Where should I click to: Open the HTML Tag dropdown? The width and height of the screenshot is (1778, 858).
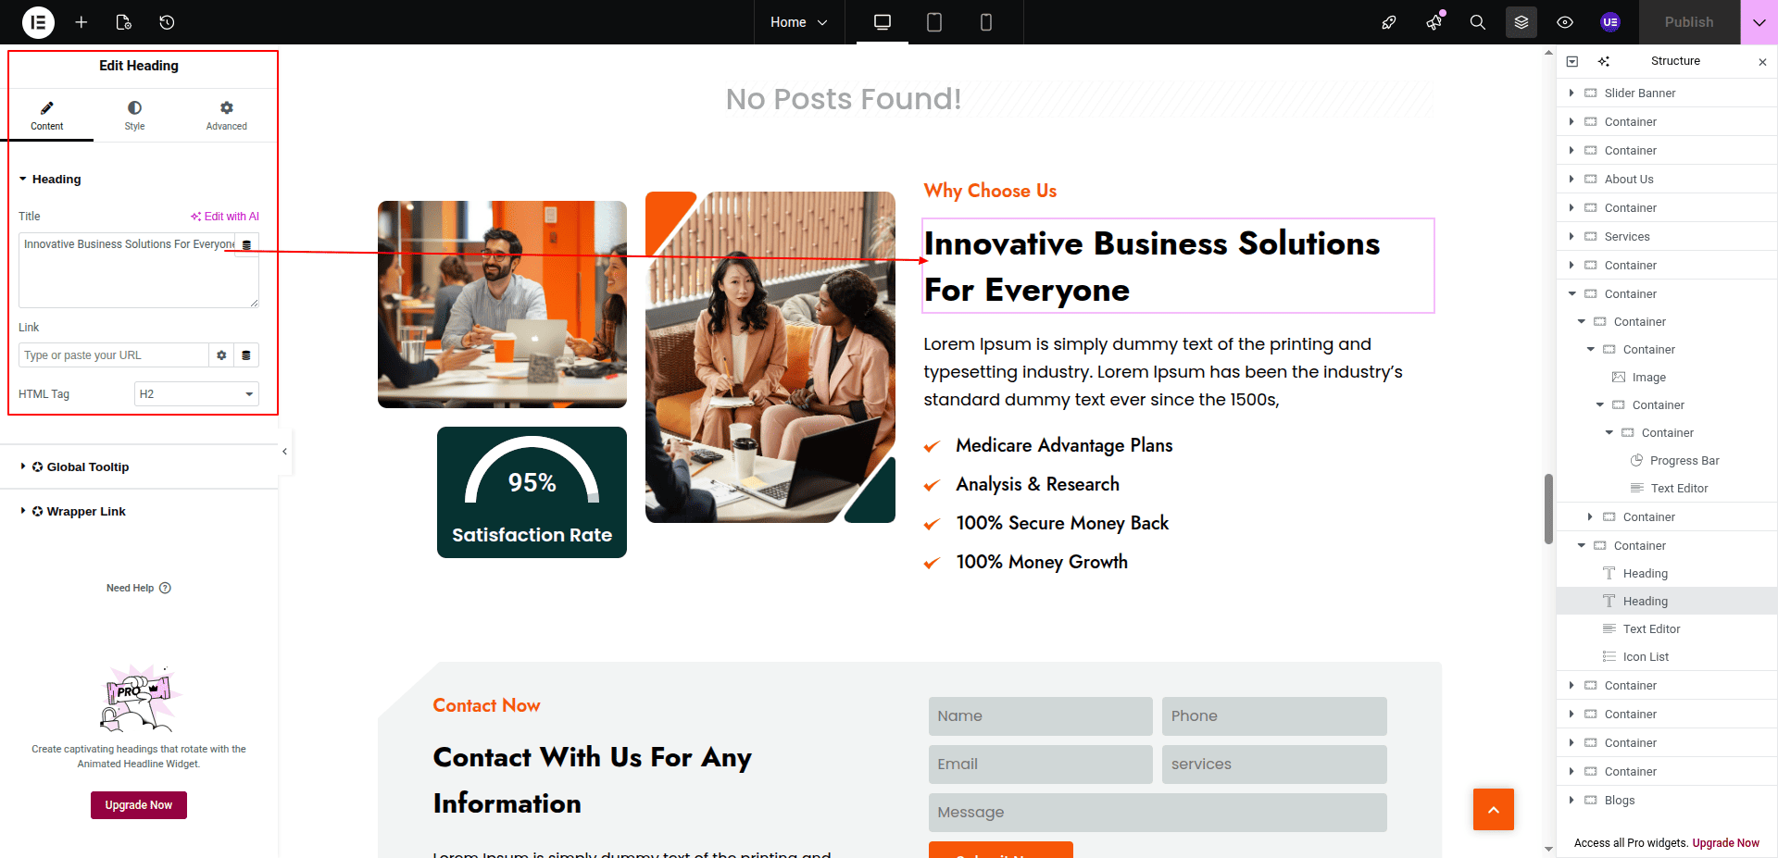196,394
